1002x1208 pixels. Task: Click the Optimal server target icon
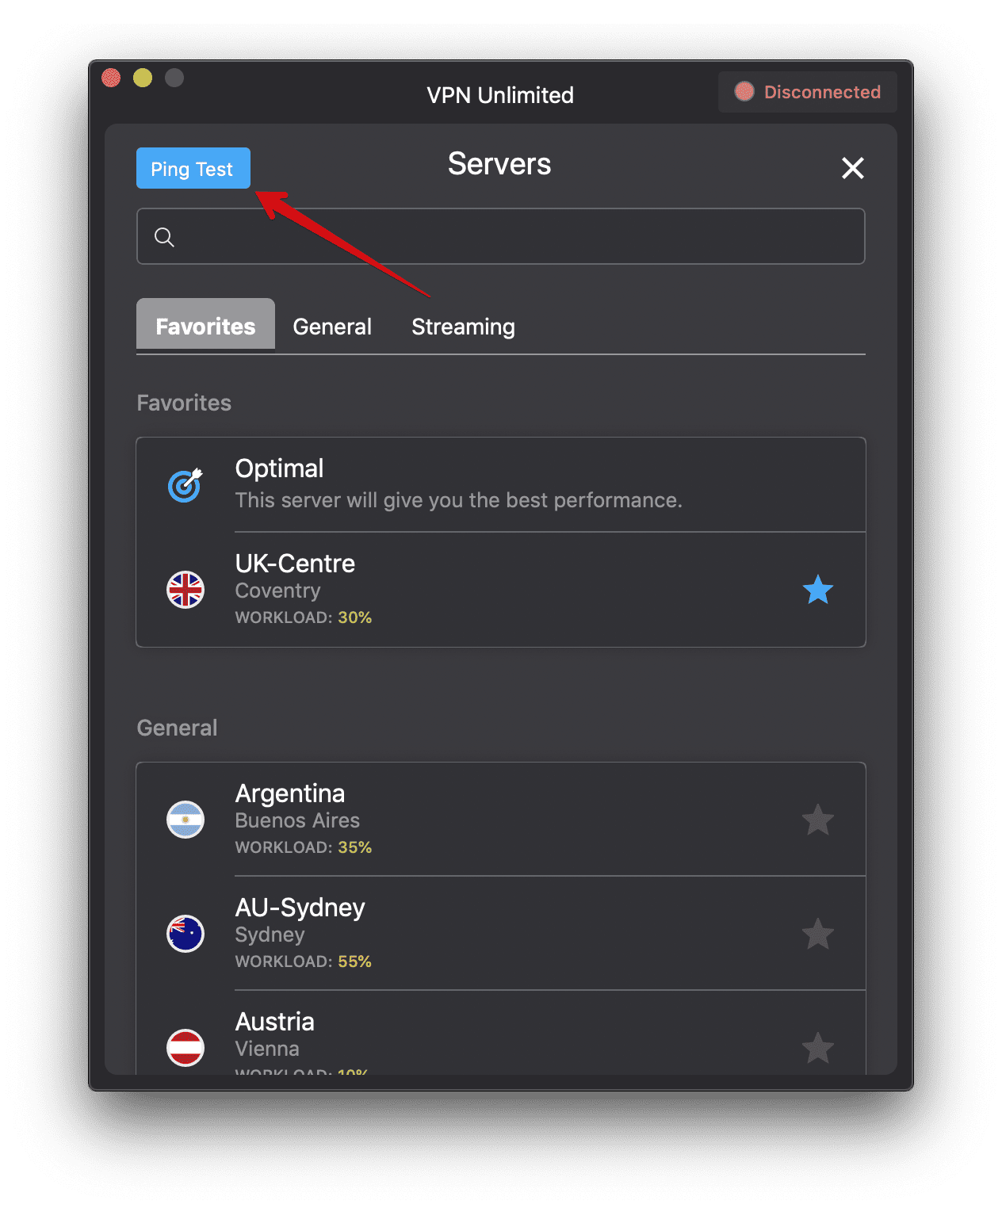pos(183,484)
